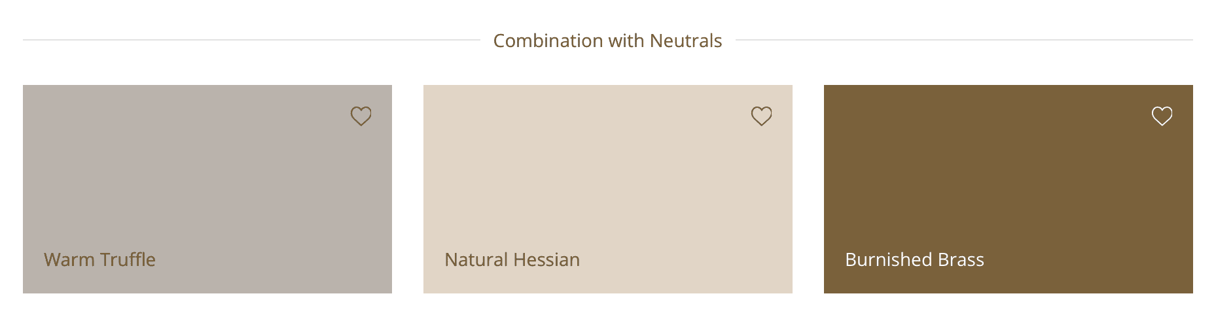This screenshot has height=315, width=1216.
Task: Toggle wishlist heart for Warm Truffle
Action: tap(361, 116)
